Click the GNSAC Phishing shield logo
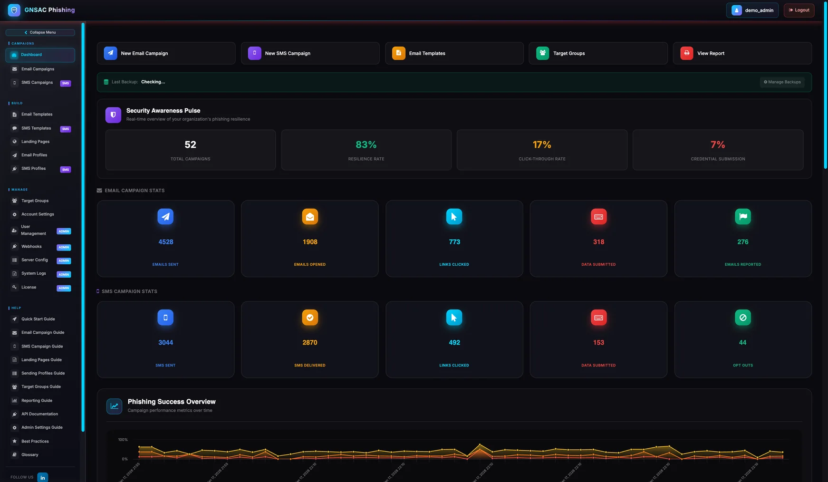This screenshot has height=482, width=828. [14, 10]
